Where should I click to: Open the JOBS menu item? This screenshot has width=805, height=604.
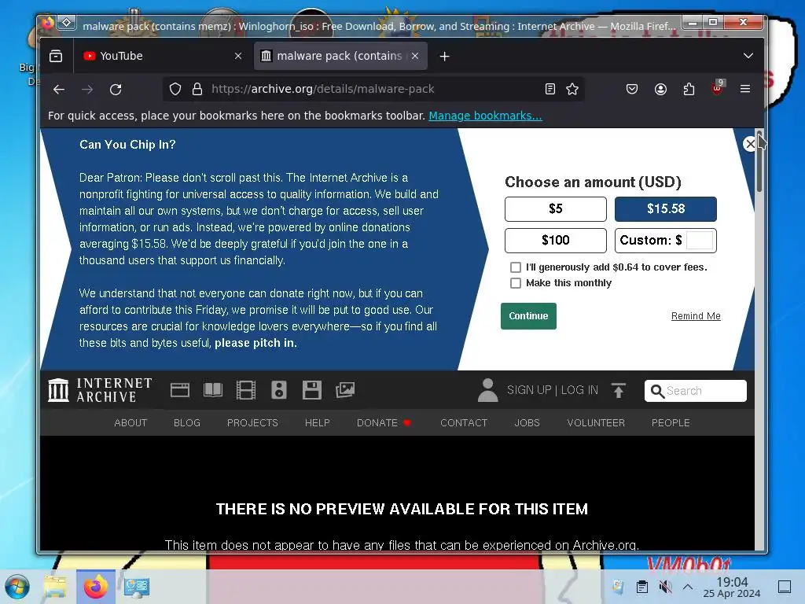click(527, 422)
